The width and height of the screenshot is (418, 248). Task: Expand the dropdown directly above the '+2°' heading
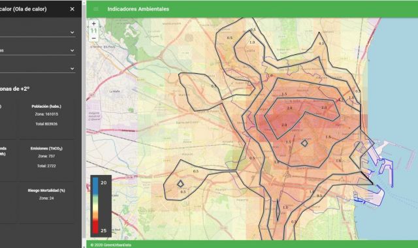coord(37,69)
